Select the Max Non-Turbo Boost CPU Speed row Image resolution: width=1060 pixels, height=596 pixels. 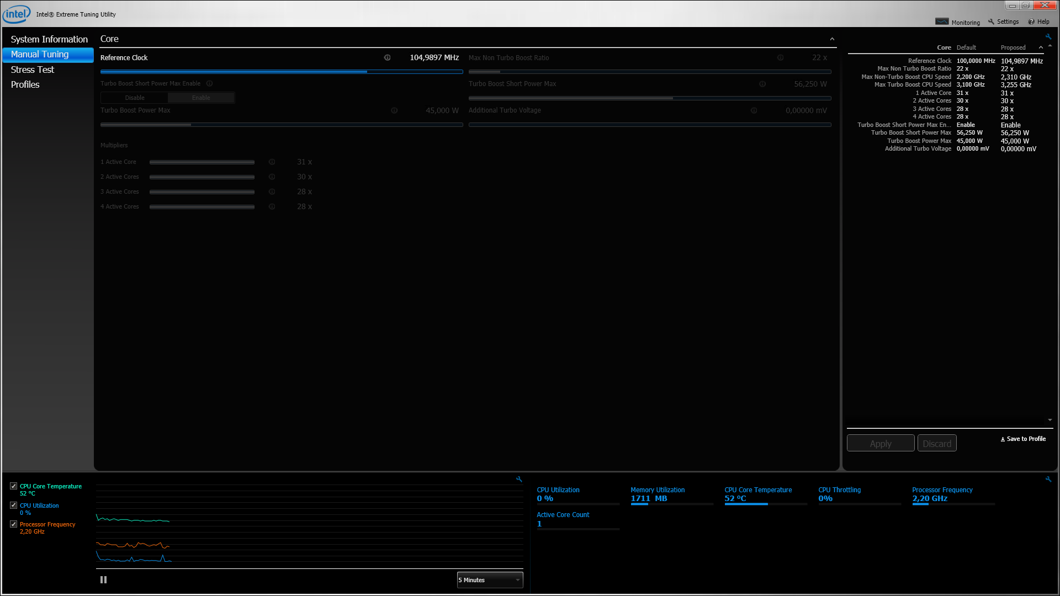[x=946, y=77]
